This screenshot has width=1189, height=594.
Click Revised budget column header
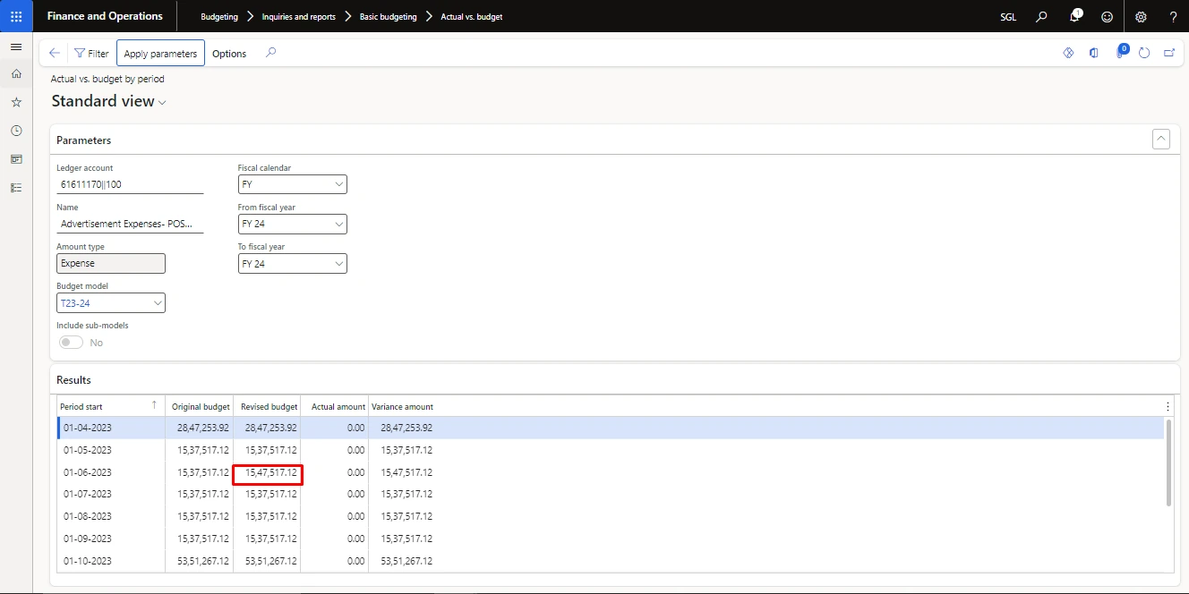point(267,406)
